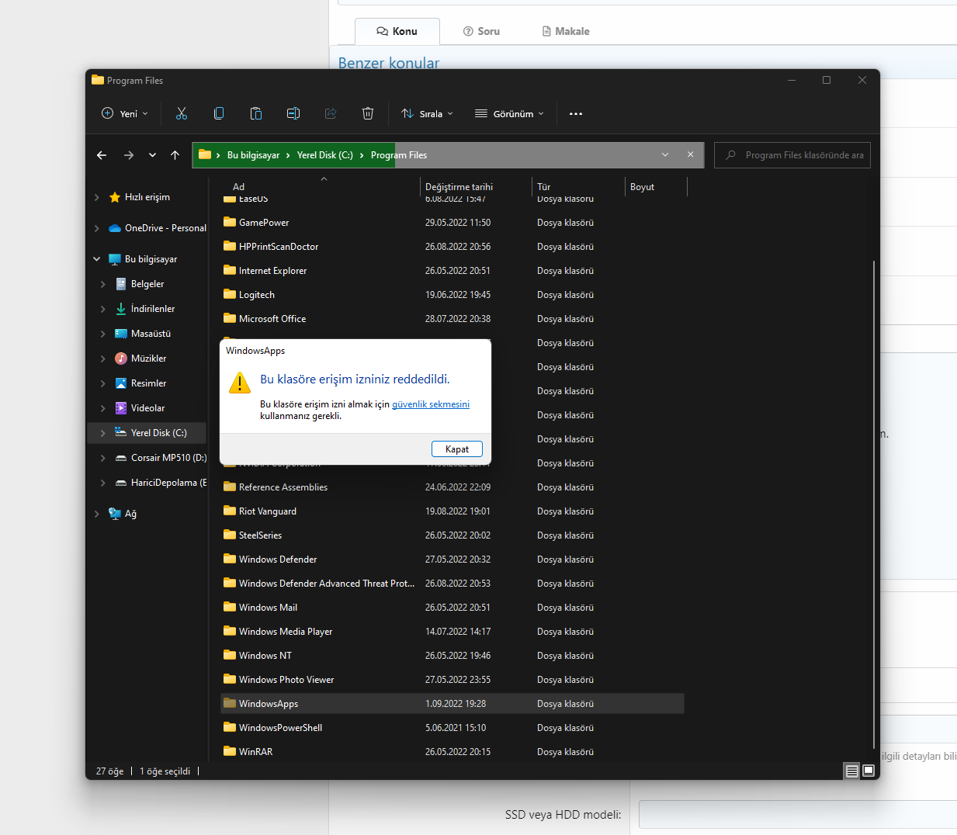Open the güvenlik sekmesini link
The width and height of the screenshot is (957, 835).
pos(431,404)
